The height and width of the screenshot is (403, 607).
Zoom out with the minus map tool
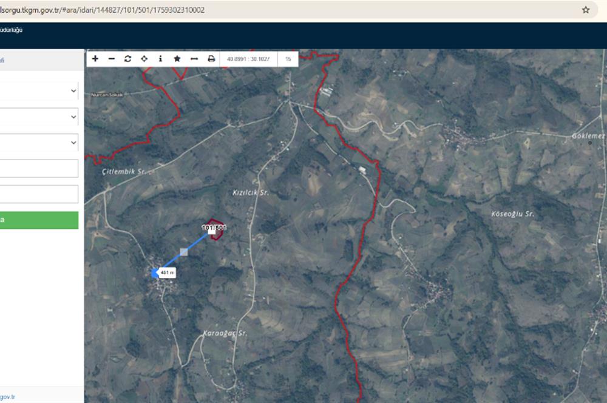pyautogui.click(x=111, y=59)
